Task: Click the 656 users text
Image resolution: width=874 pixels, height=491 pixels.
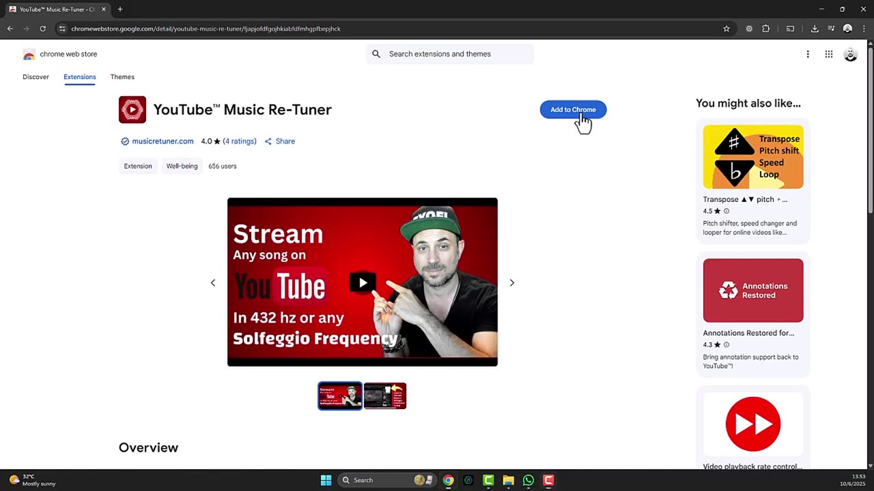Action: pyautogui.click(x=223, y=166)
